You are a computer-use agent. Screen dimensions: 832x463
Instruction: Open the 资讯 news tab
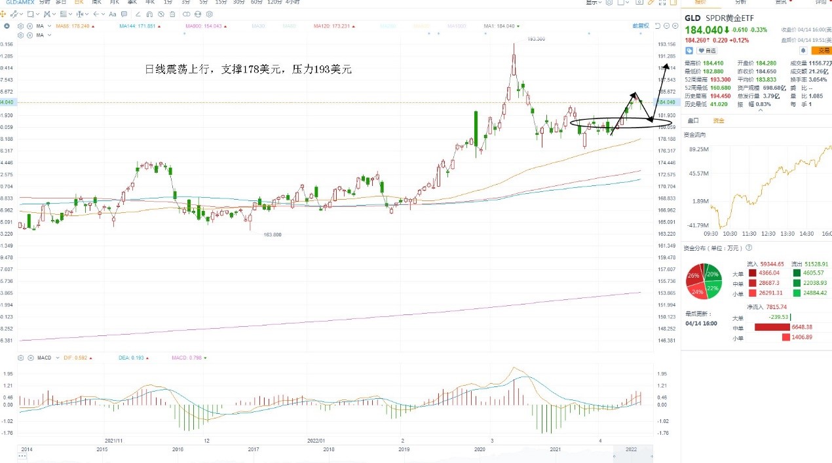tap(781, 3)
